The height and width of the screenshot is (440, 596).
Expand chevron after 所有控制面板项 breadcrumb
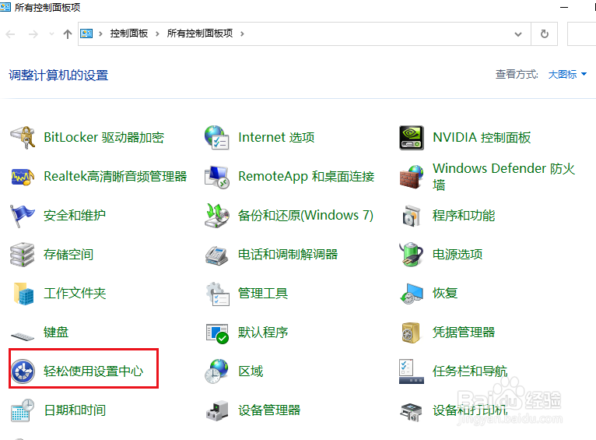tap(242, 33)
